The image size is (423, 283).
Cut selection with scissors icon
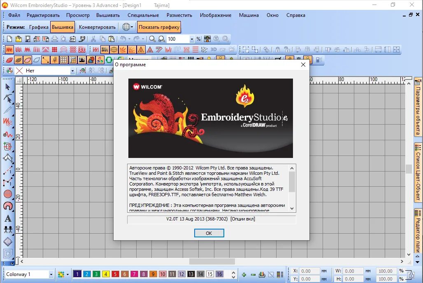93,39
